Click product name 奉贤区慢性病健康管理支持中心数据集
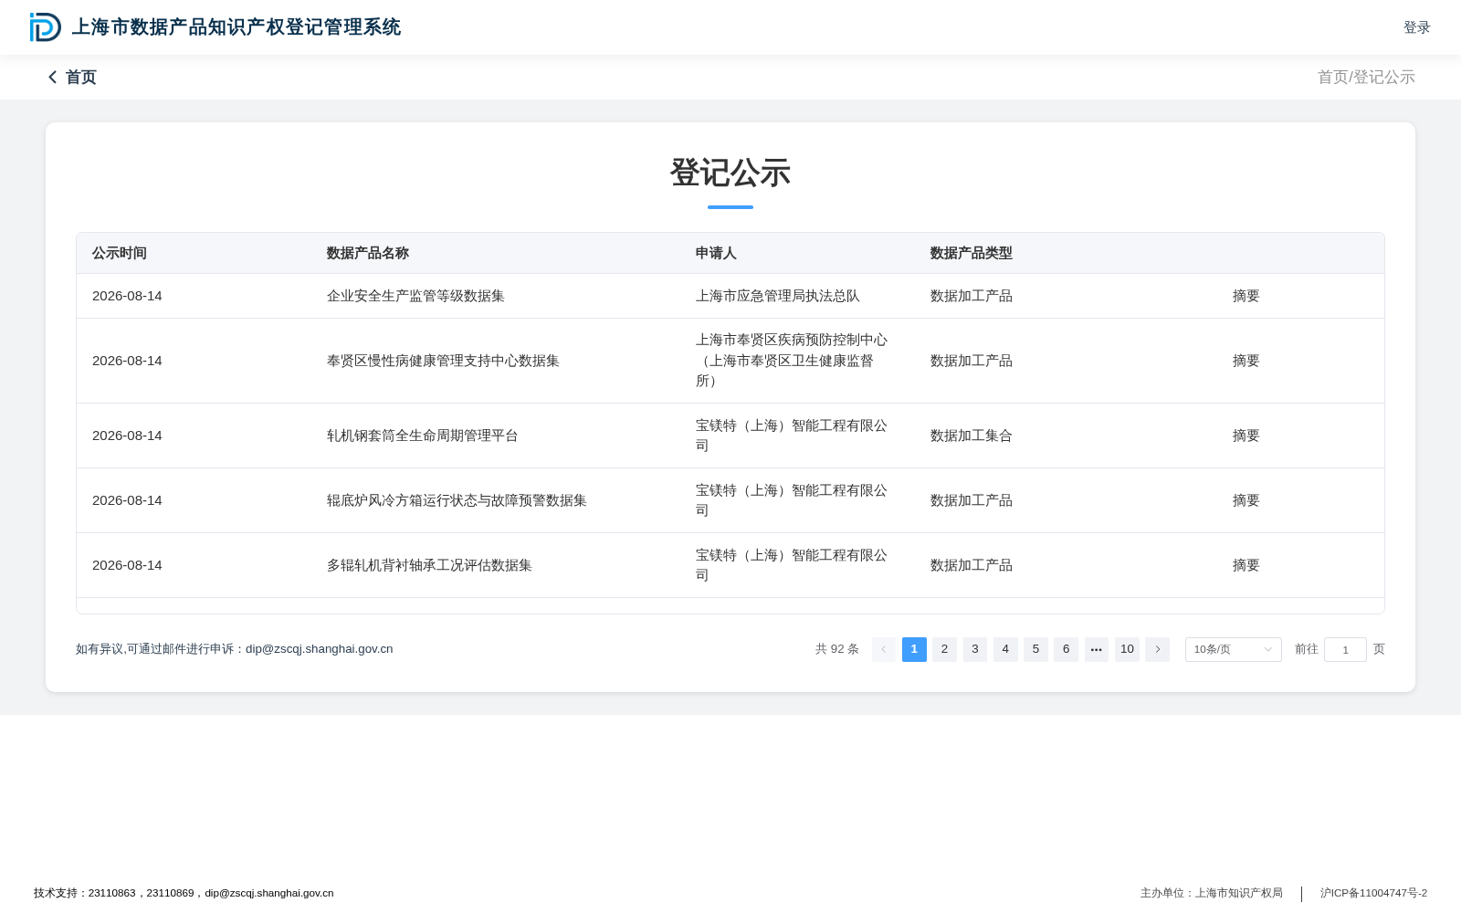Viewport: 1461px width, 913px height. (443, 361)
